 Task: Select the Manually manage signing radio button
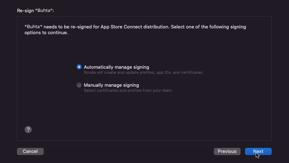(x=79, y=85)
